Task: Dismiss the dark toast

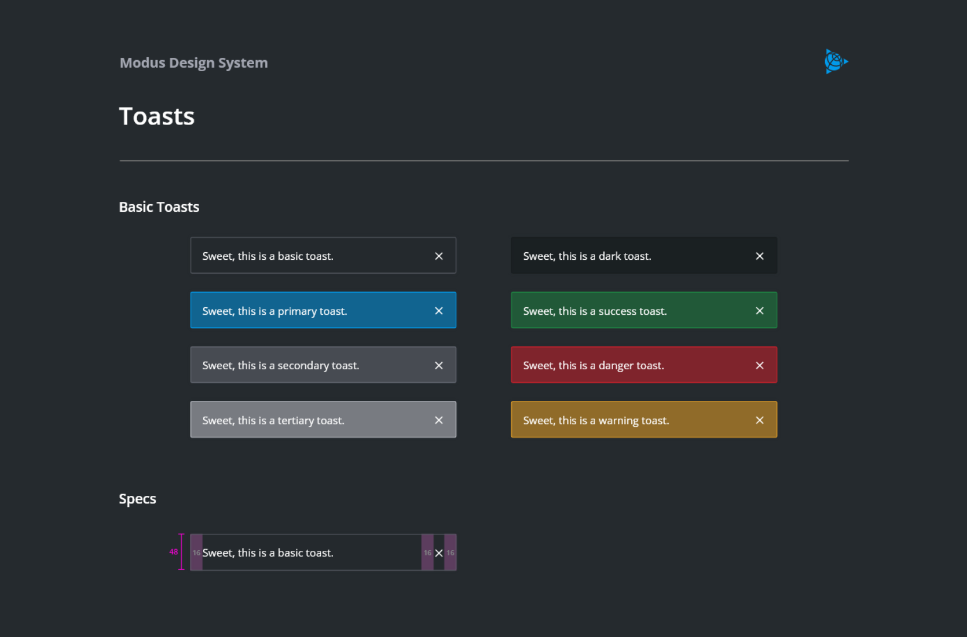Action: (759, 255)
